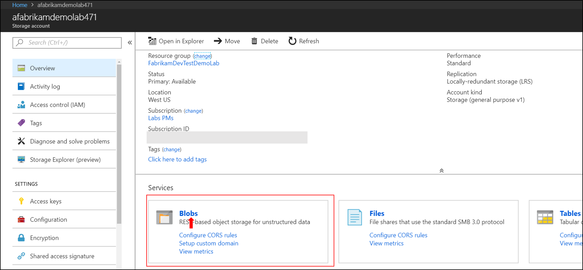Open the Files service

click(377, 213)
